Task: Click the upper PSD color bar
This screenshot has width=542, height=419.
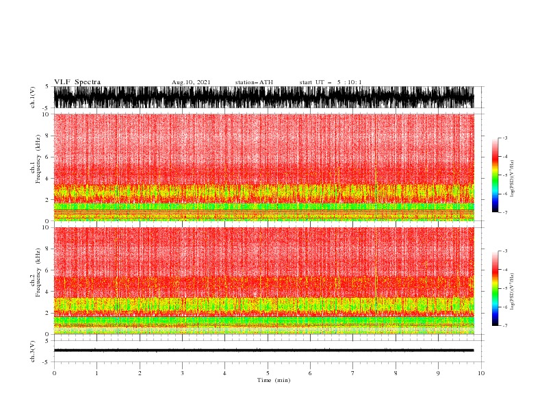Action: [495, 175]
